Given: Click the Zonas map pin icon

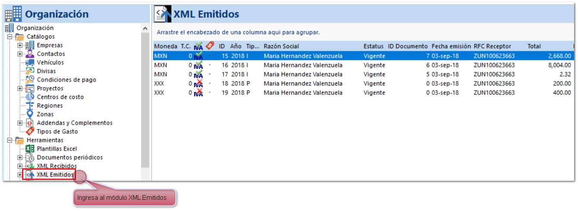Looking at the screenshot, I should coord(30,114).
